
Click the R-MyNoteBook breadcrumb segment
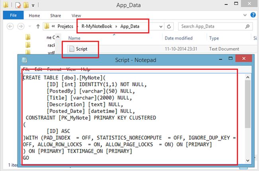(x=97, y=26)
